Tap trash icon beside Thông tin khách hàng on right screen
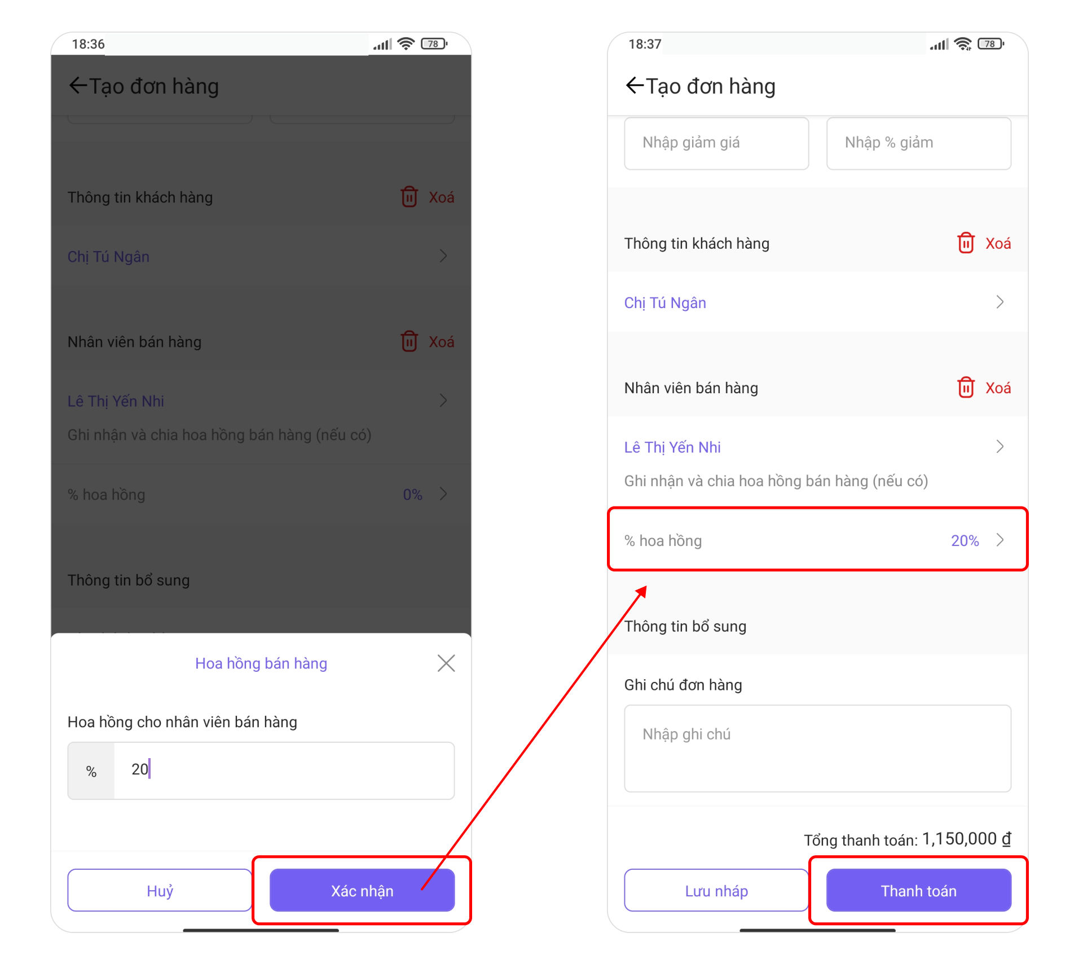Viewport: 1083px width, 964px height. tap(966, 243)
